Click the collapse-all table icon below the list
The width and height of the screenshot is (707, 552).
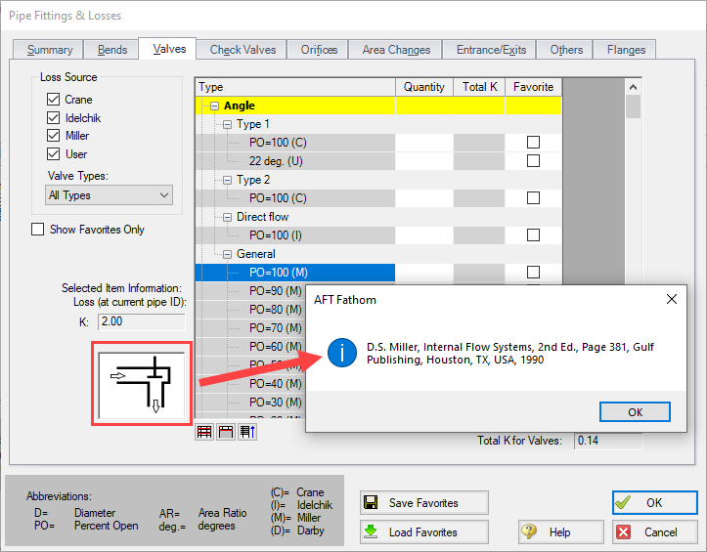tap(226, 432)
